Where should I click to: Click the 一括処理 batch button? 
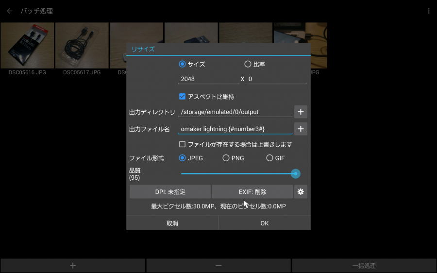point(364,266)
